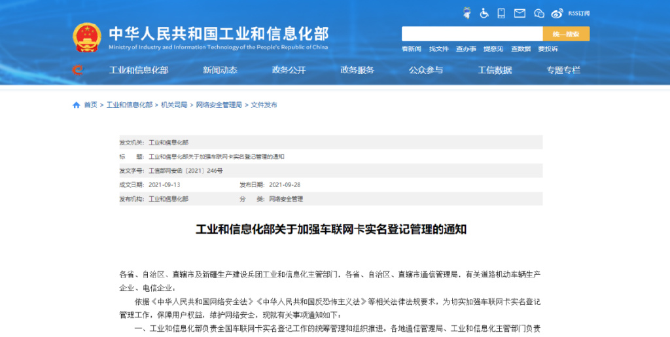Click the document number 工信部网安函〔2021〕246号
The height and width of the screenshot is (337, 670).
(185, 171)
